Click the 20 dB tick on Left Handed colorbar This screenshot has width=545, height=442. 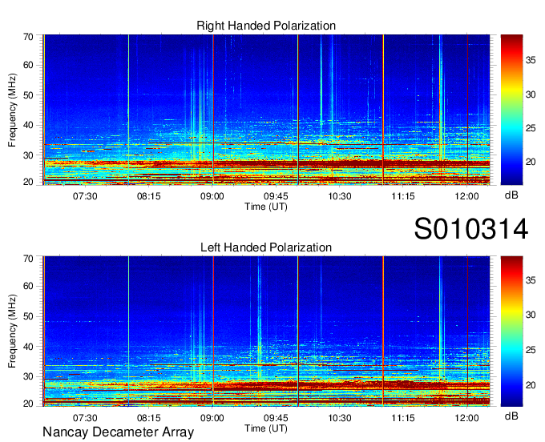(531, 385)
